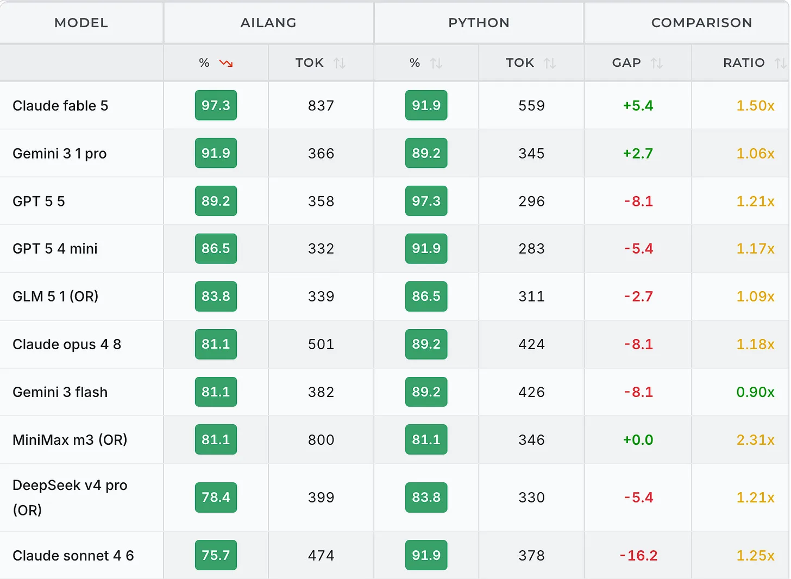
Task: Click AILANG token count 474
Action: coord(321,556)
